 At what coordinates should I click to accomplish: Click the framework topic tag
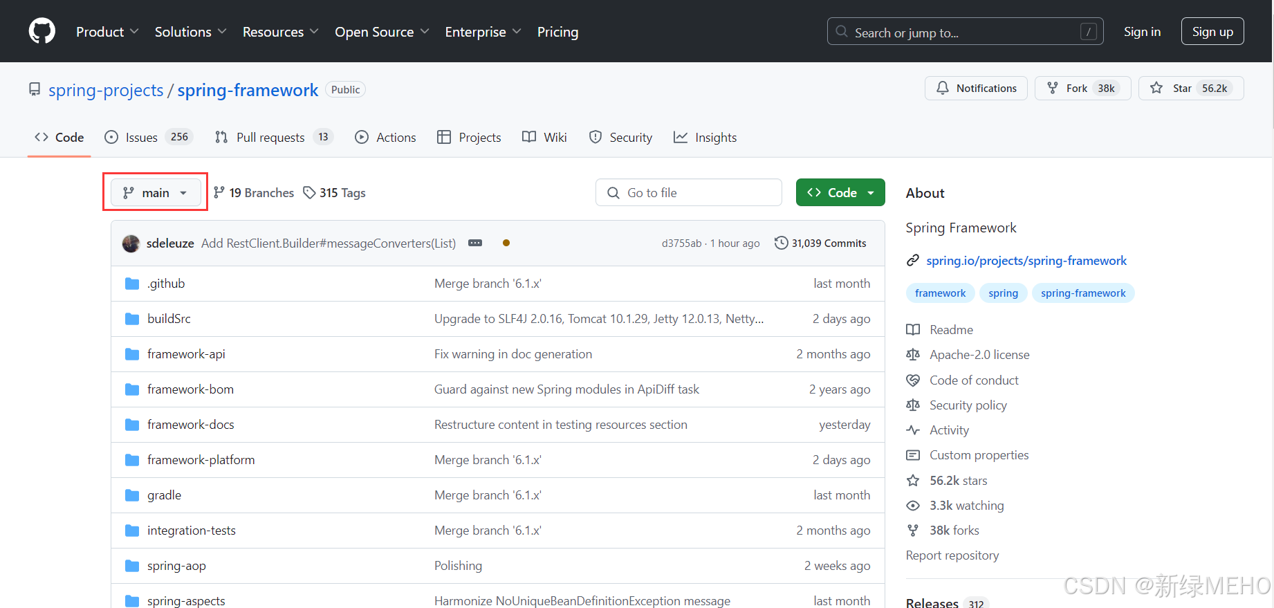point(940,293)
